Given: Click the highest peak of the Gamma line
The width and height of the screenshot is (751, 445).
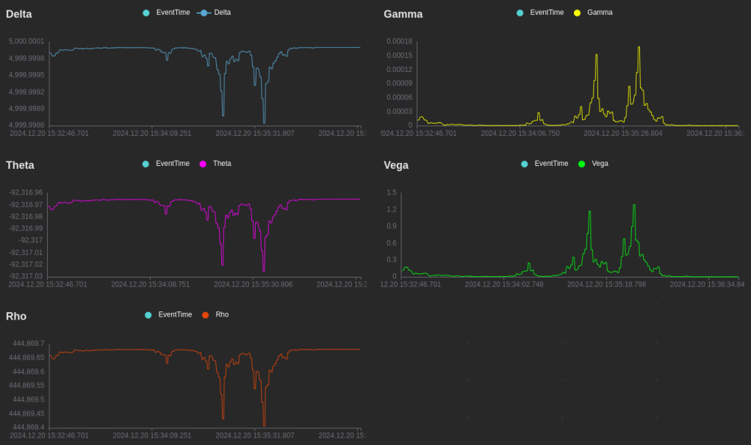Looking at the screenshot, I should (x=639, y=48).
